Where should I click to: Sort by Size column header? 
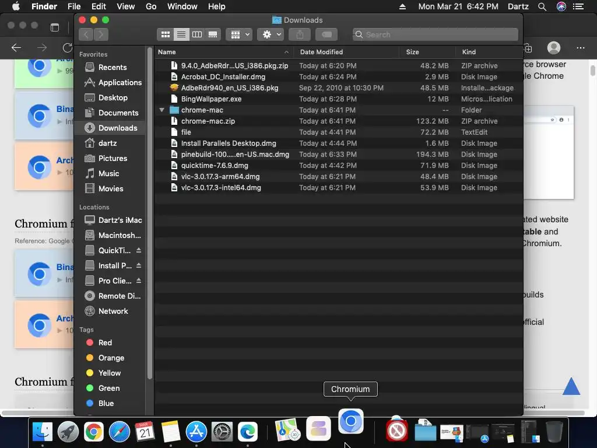click(x=427, y=52)
